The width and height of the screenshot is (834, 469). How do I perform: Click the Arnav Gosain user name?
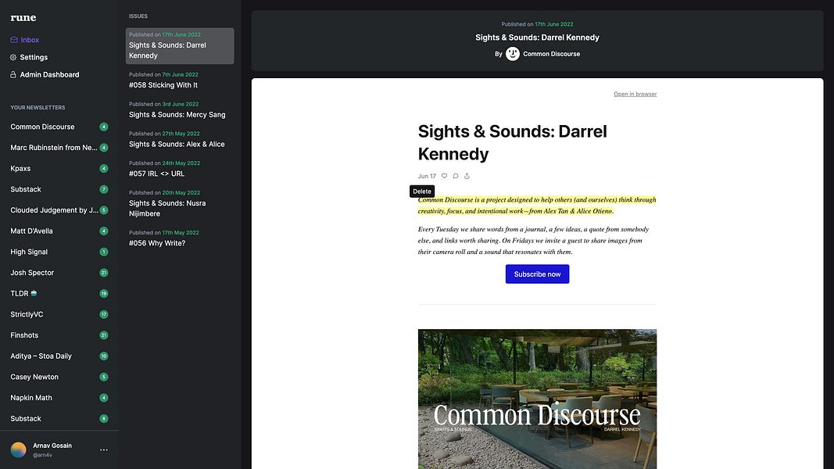click(x=52, y=446)
